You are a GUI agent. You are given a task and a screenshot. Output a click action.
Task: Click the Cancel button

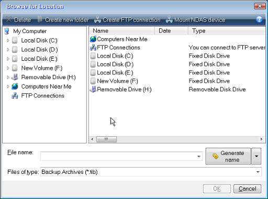click(x=248, y=189)
